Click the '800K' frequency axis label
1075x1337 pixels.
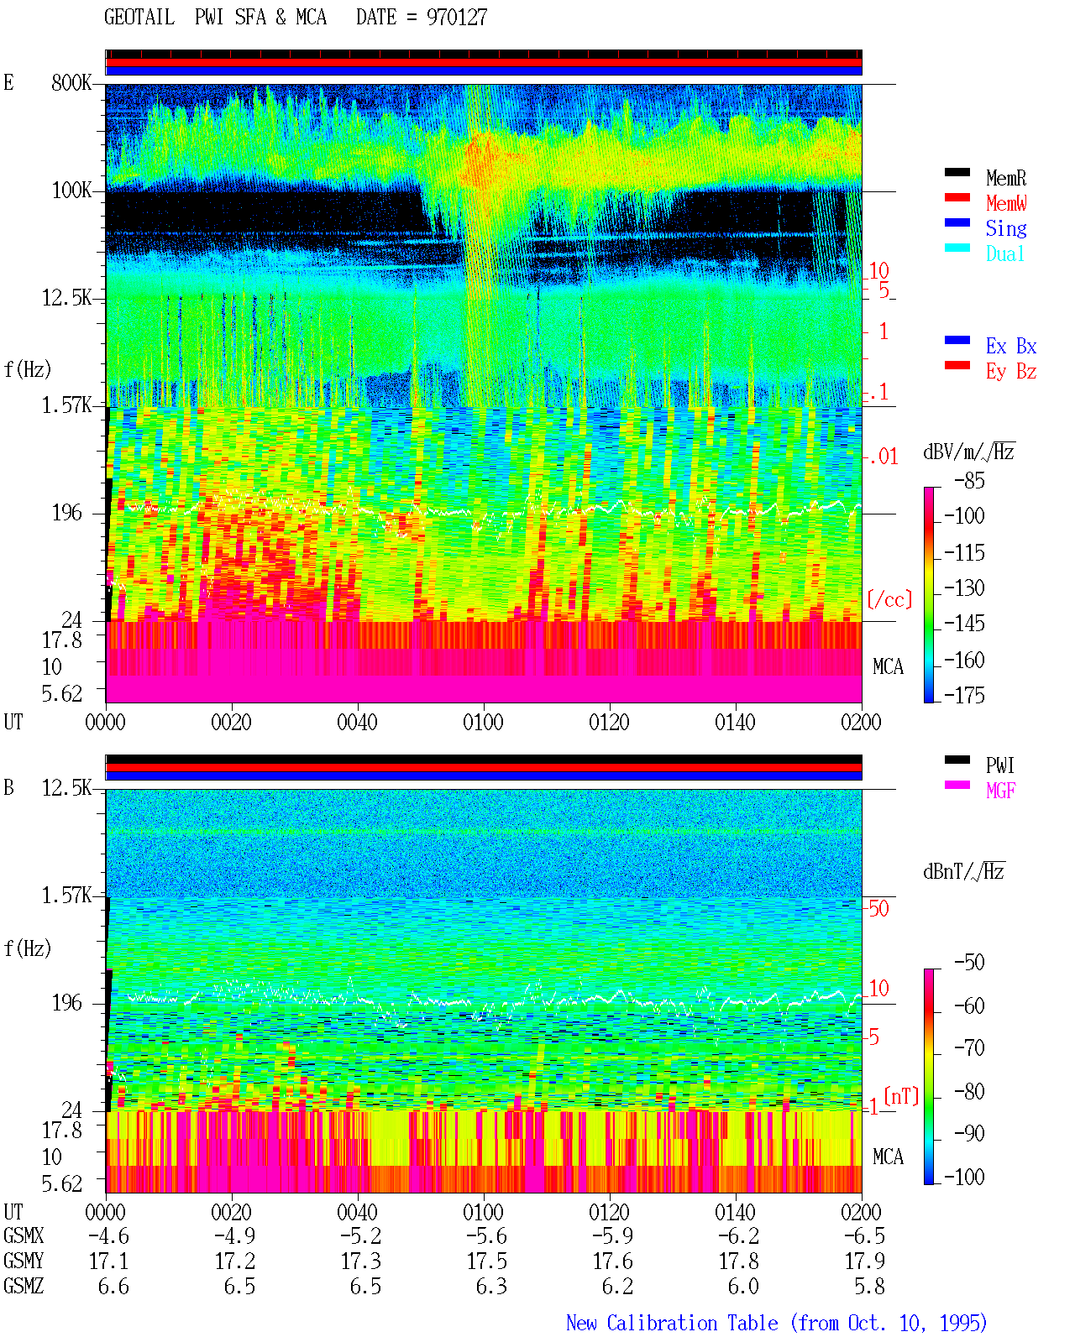(71, 83)
